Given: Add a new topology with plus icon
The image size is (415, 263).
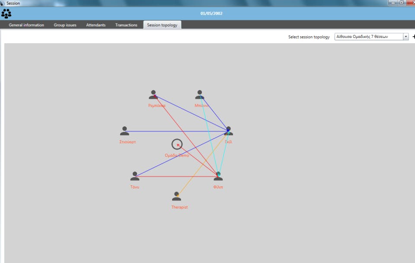Looking at the screenshot, I should click(413, 37).
